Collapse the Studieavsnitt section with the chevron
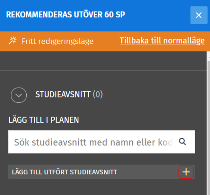The image size is (210, 195). [19, 95]
